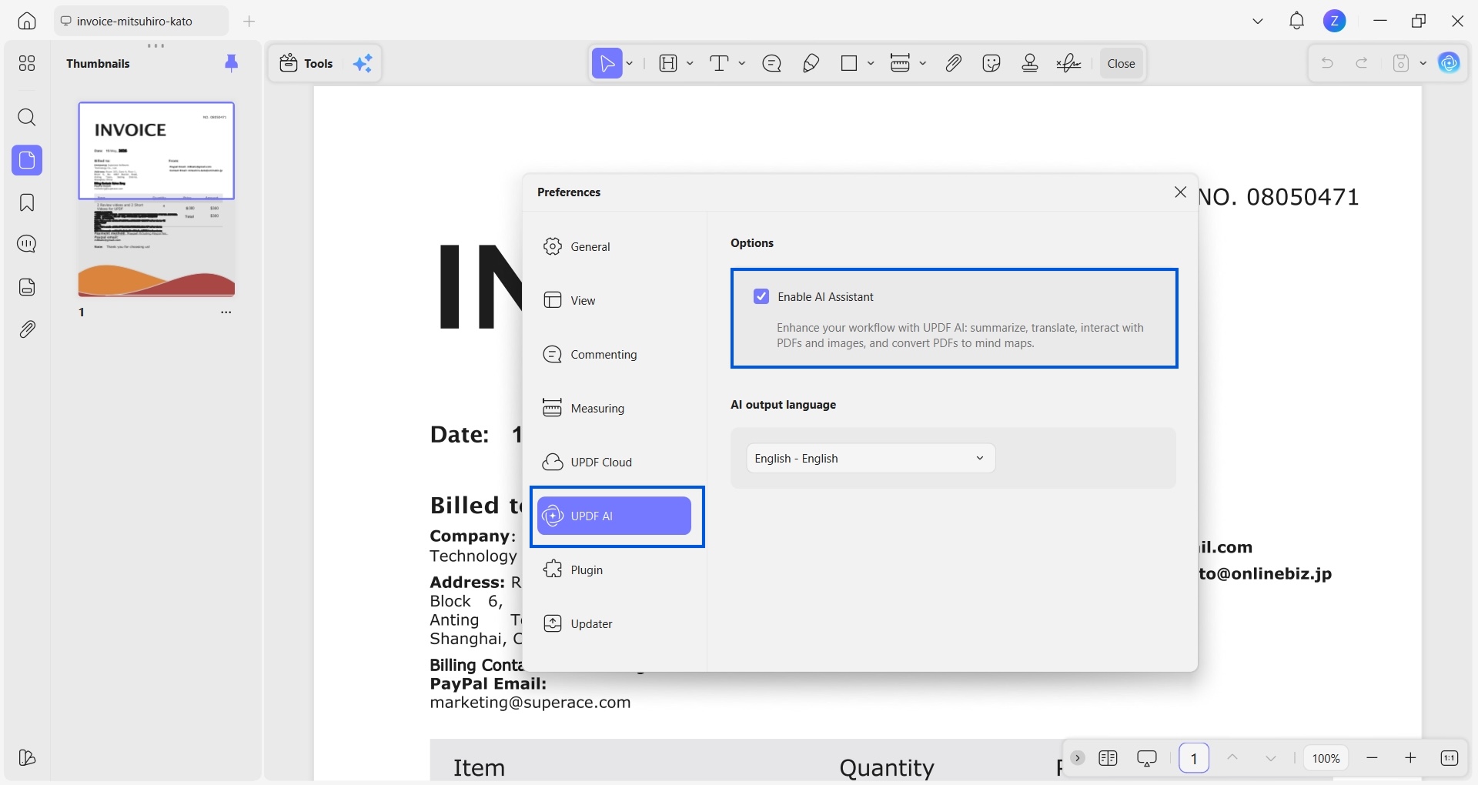
Task: Select the sticky note comment tool
Action: (772, 63)
